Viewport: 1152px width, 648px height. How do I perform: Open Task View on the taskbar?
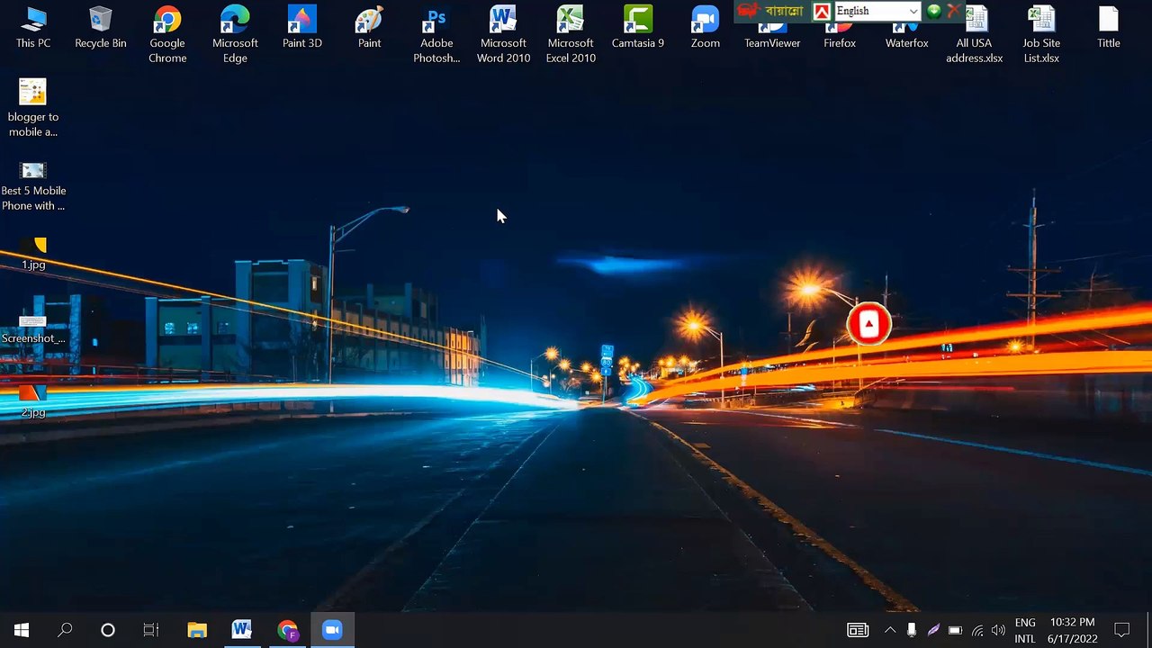[151, 630]
